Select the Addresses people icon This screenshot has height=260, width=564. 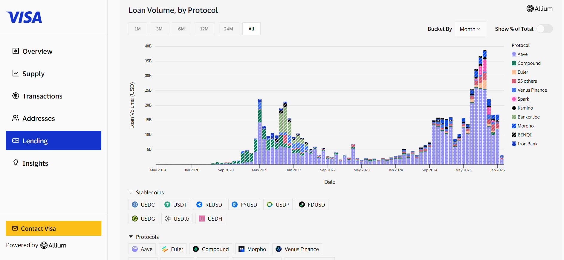(x=15, y=118)
